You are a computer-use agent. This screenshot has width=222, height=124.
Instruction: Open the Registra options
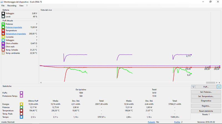click(x=206, y=106)
